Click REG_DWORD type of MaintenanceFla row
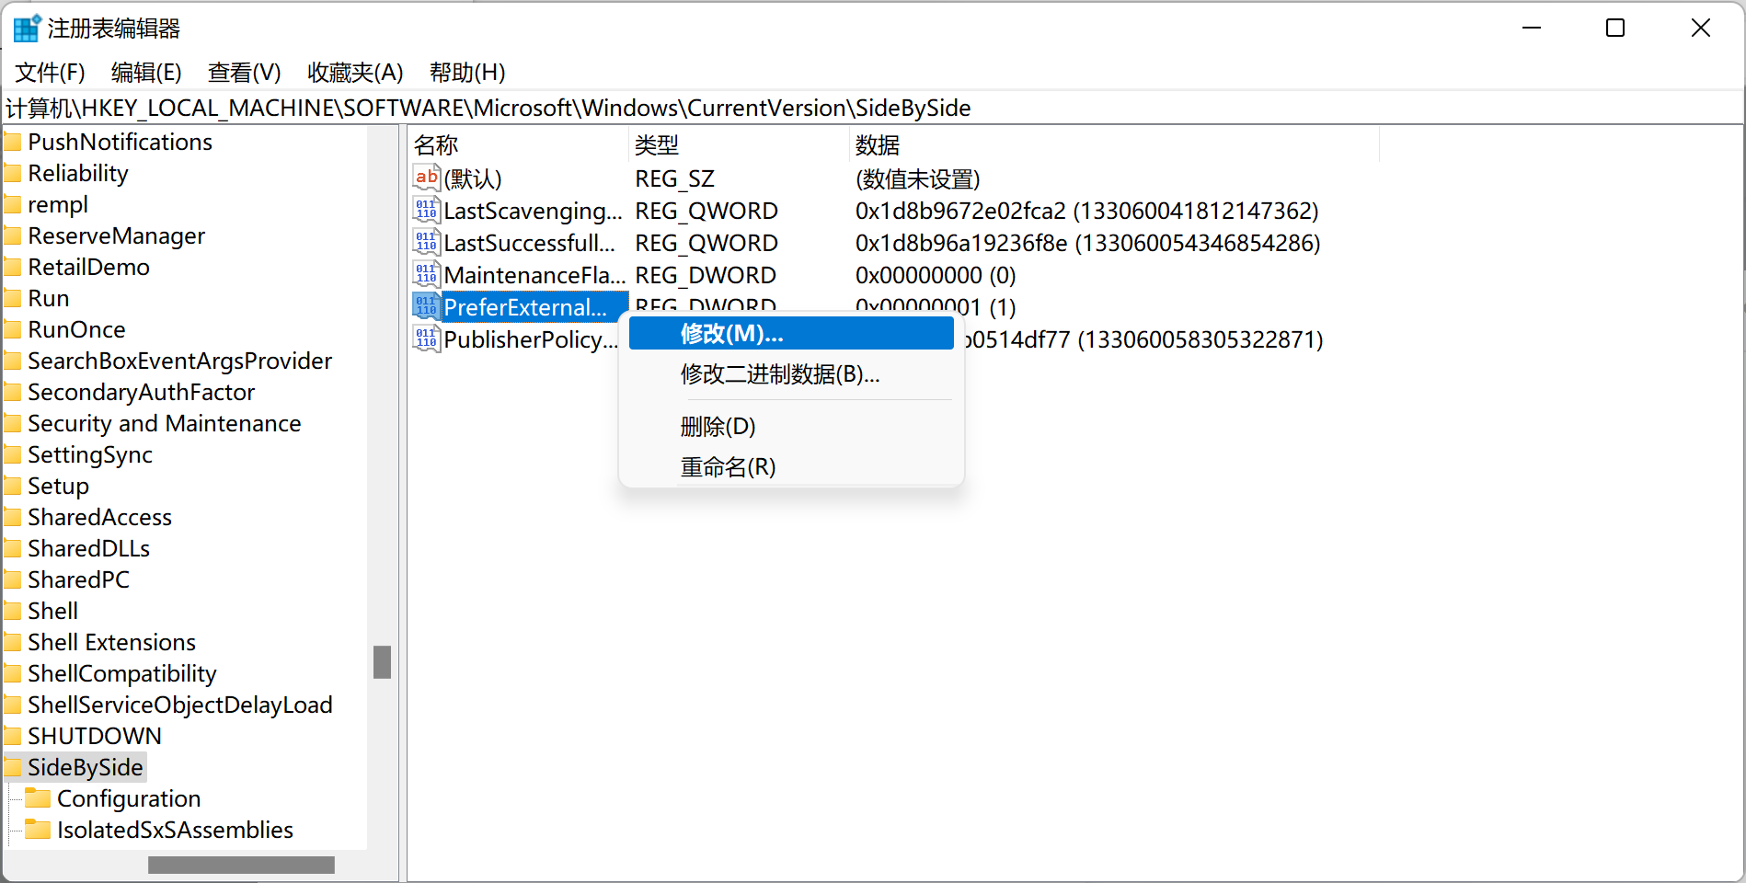Image resolution: width=1746 pixels, height=883 pixels. pyautogui.click(x=706, y=275)
